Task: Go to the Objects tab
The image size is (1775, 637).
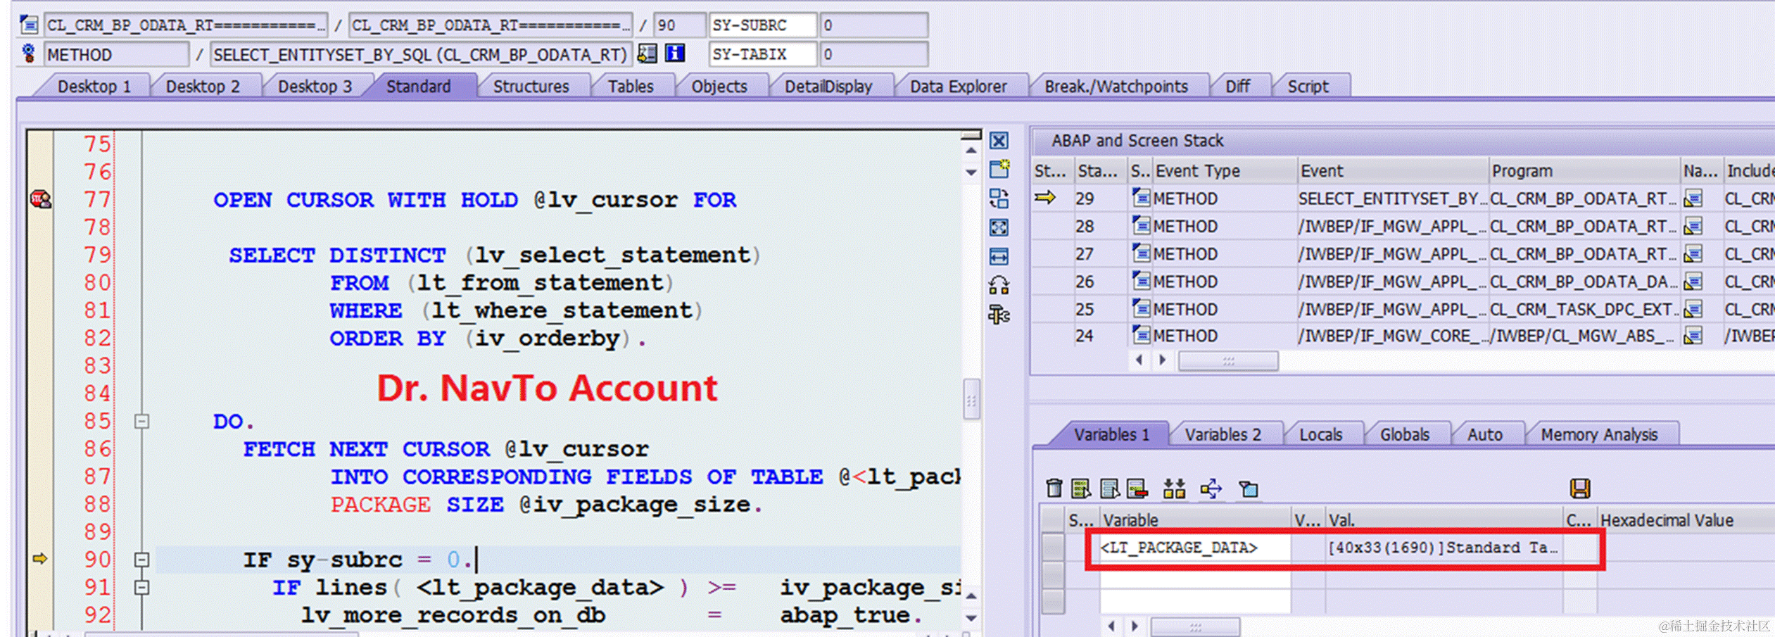Action: click(x=719, y=87)
